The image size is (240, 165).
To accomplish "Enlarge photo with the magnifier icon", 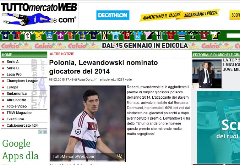I will 120,156.
